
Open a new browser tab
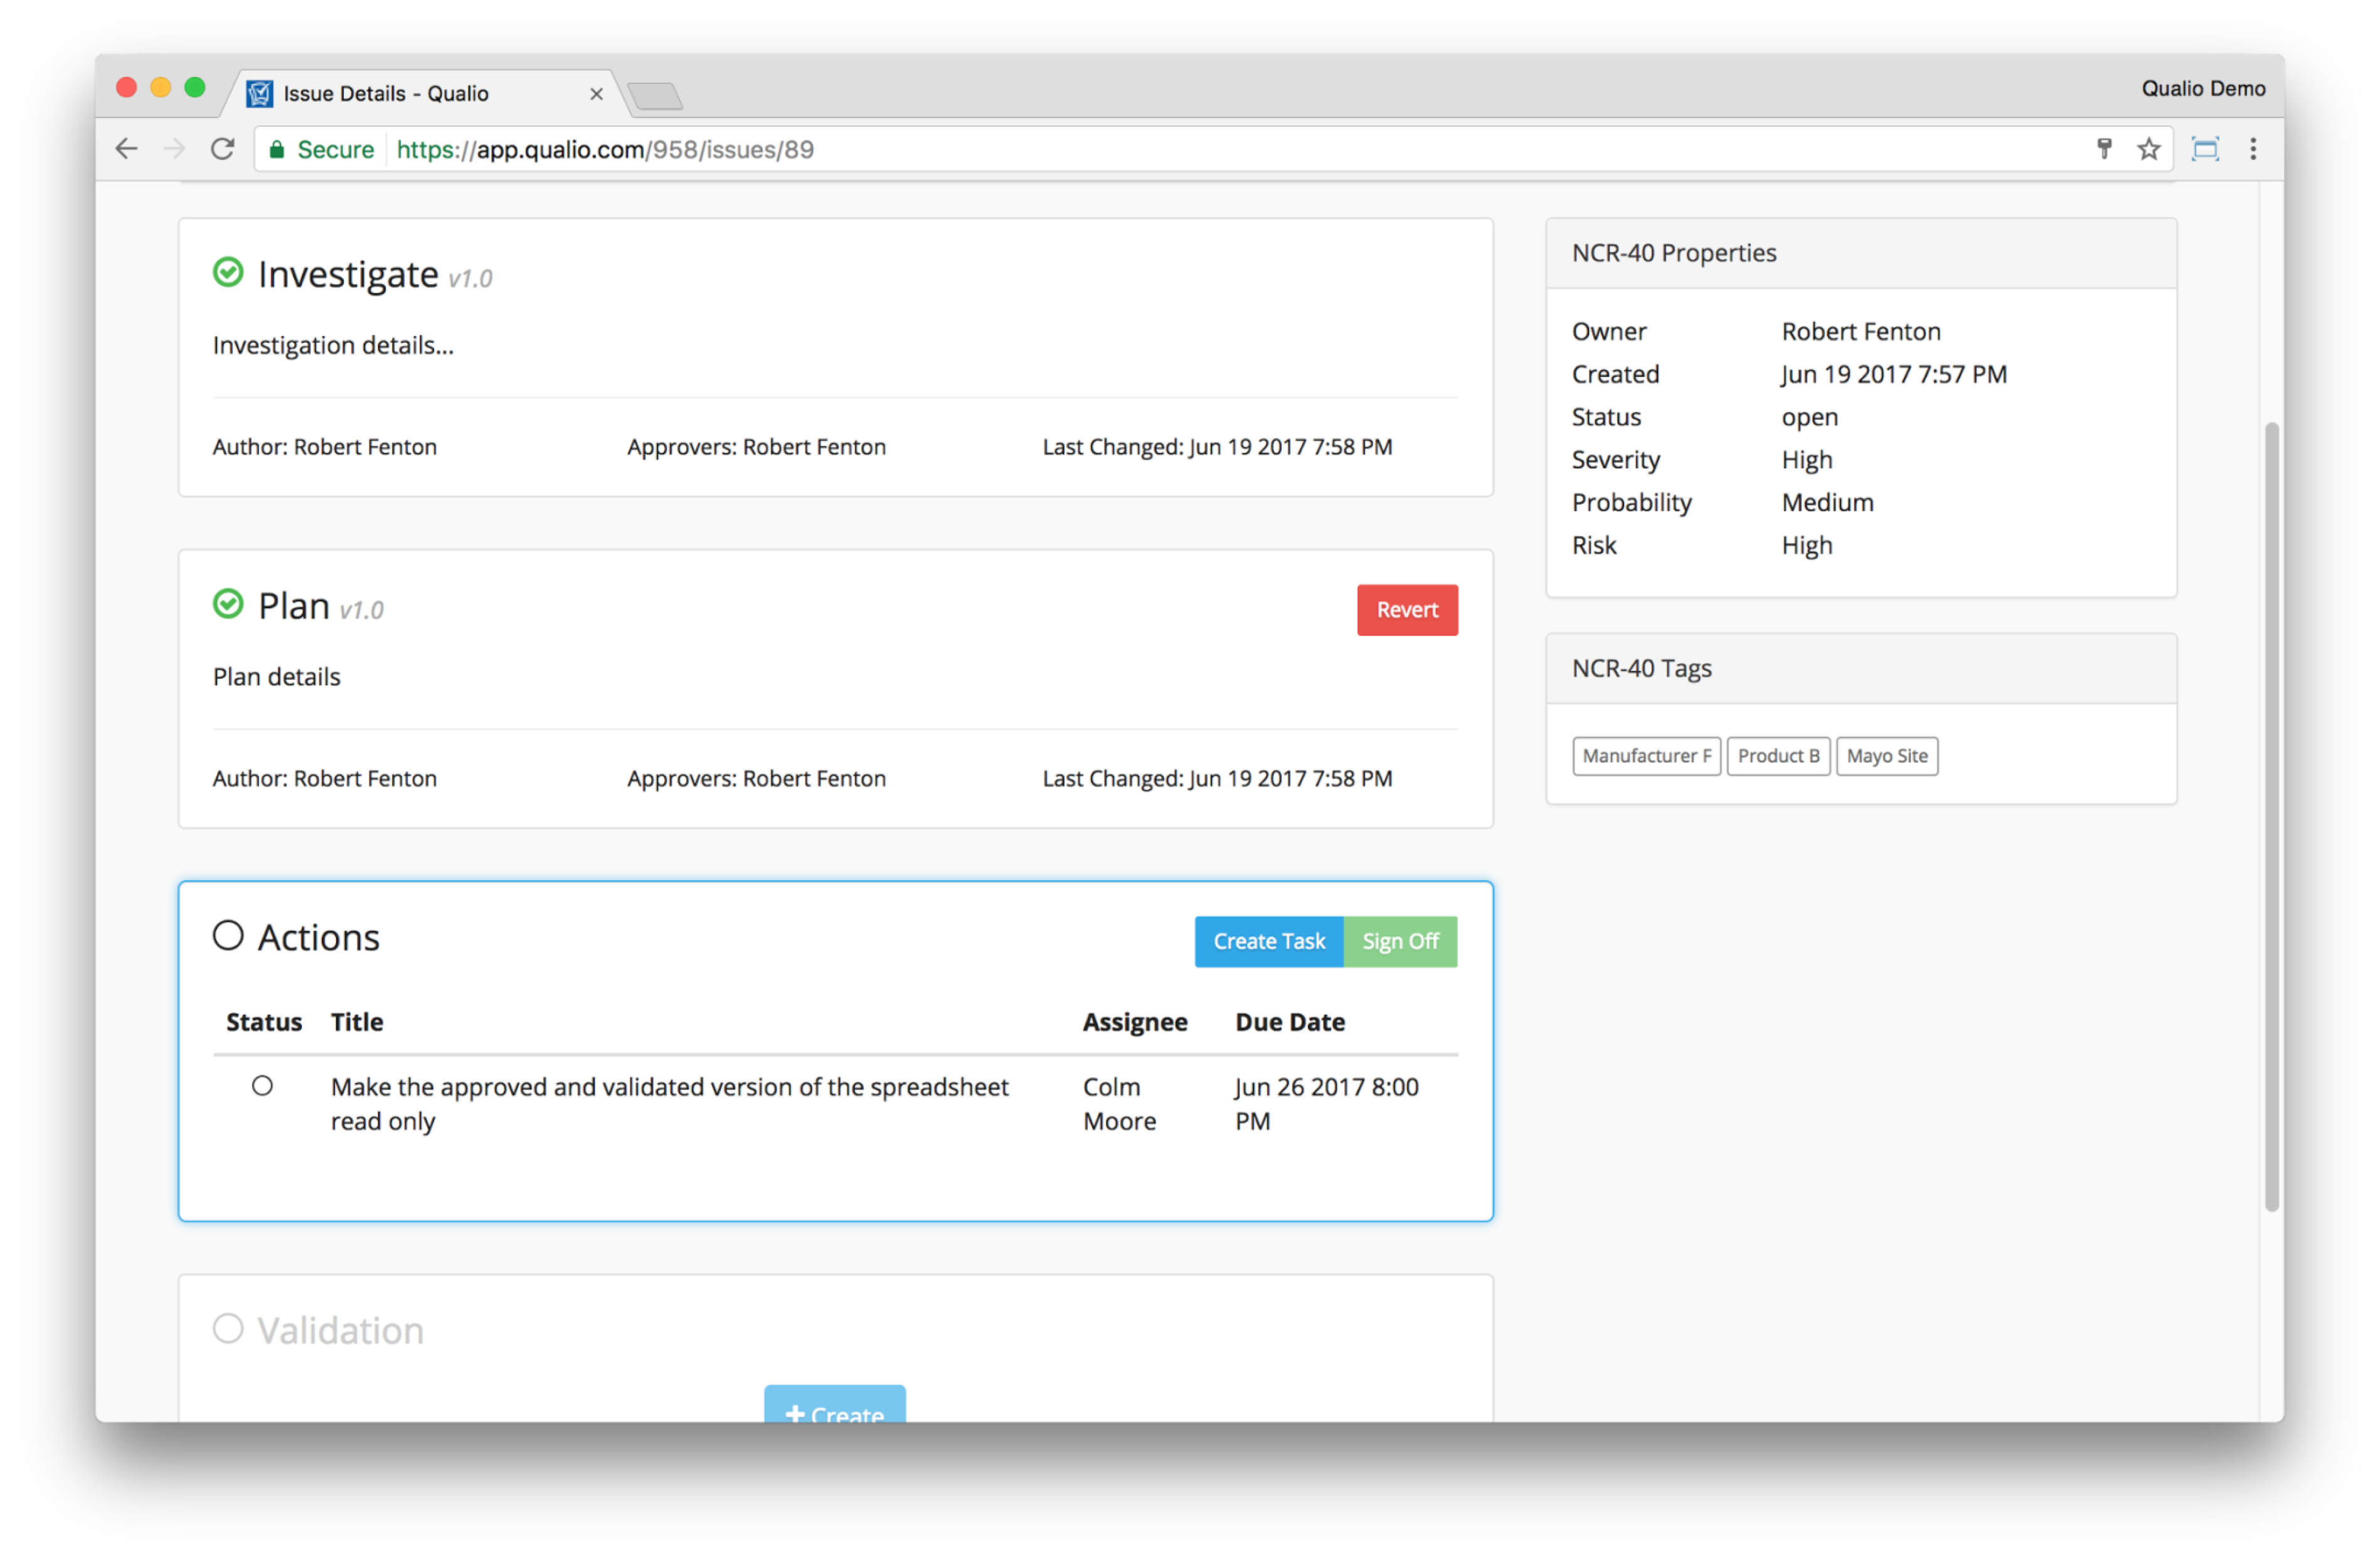coord(656,96)
